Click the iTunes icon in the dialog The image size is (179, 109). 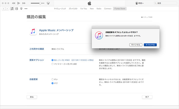[99, 36]
